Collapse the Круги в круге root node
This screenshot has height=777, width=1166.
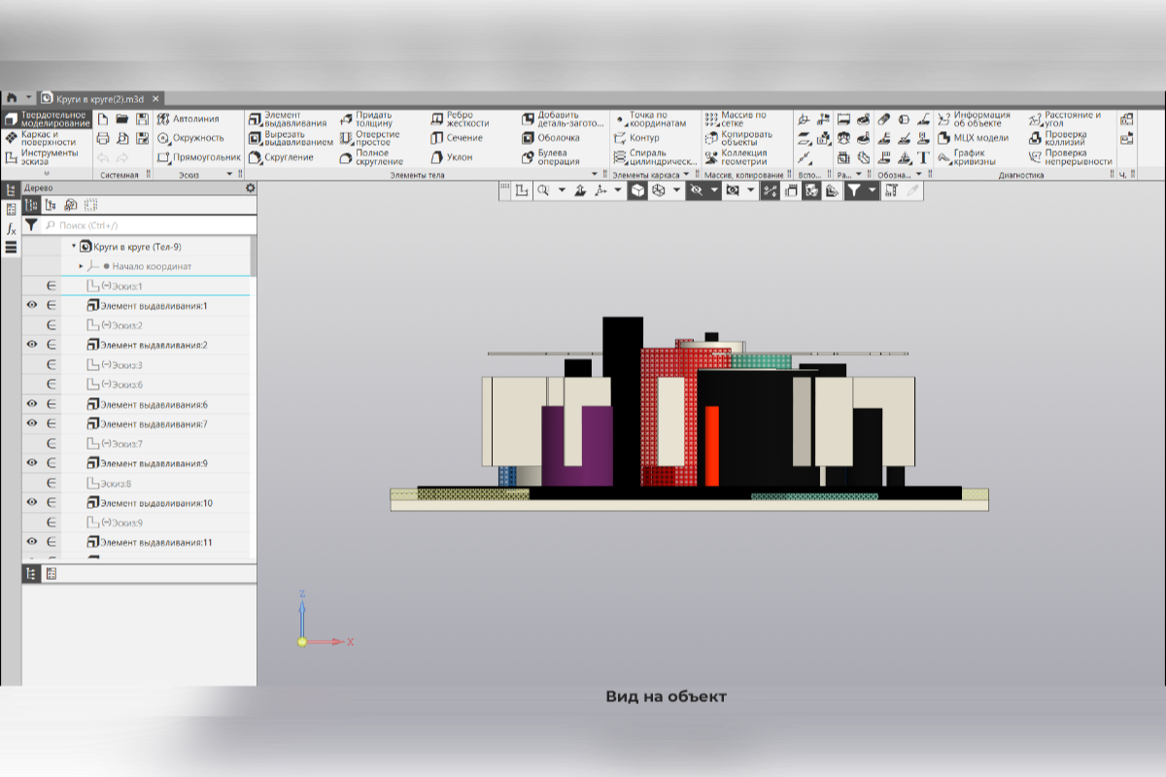pyautogui.click(x=74, y=247)
